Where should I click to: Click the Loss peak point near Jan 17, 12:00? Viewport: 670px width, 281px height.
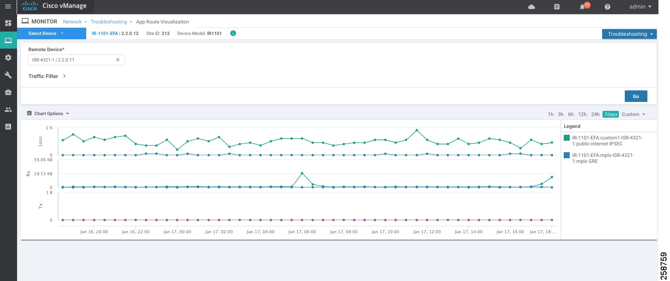tap(417, 130)
